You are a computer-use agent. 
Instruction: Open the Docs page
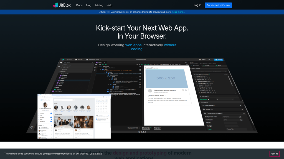tap(79, 5)
